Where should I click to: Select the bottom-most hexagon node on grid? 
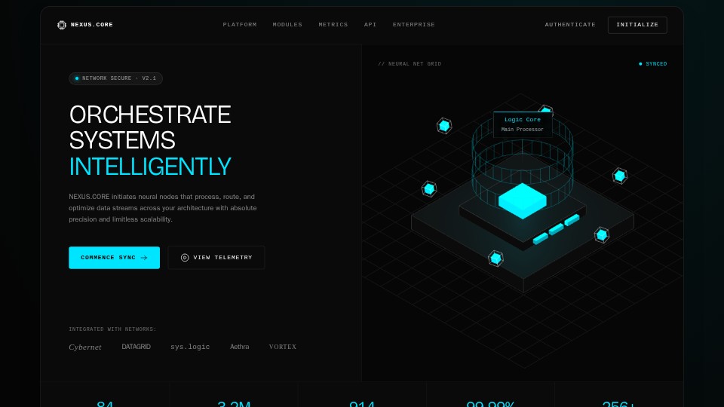click(495, 259)
